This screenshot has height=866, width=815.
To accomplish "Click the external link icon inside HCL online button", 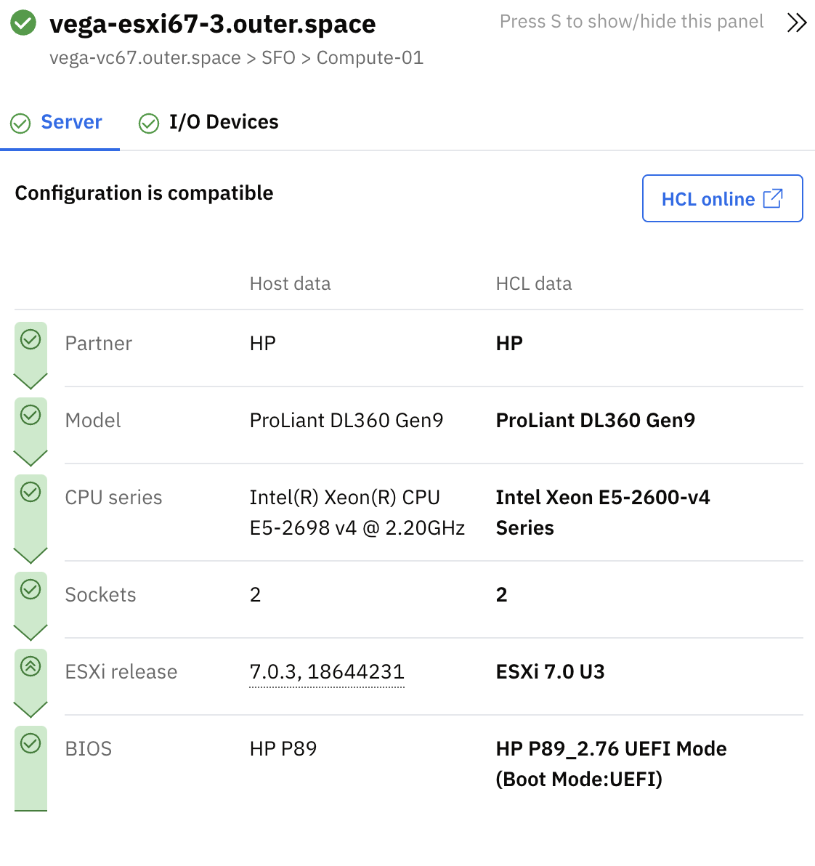I will coord(774,197).
